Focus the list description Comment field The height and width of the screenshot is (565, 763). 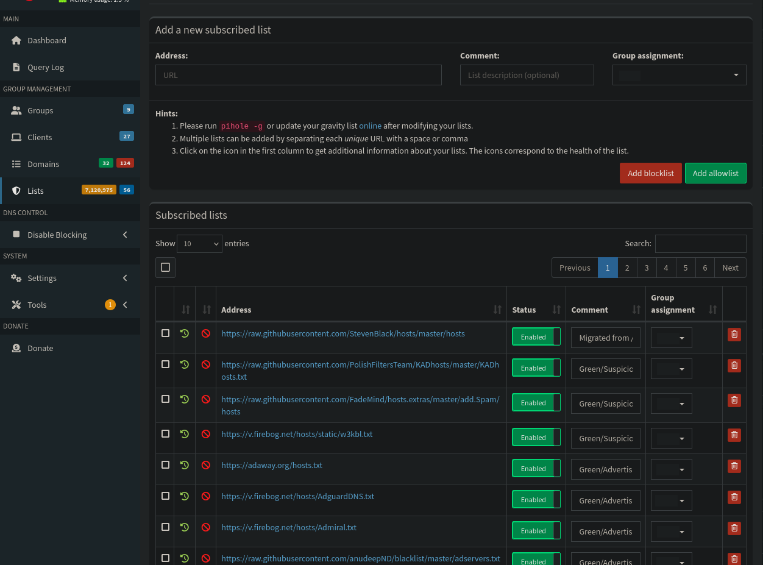pos(527,75)
